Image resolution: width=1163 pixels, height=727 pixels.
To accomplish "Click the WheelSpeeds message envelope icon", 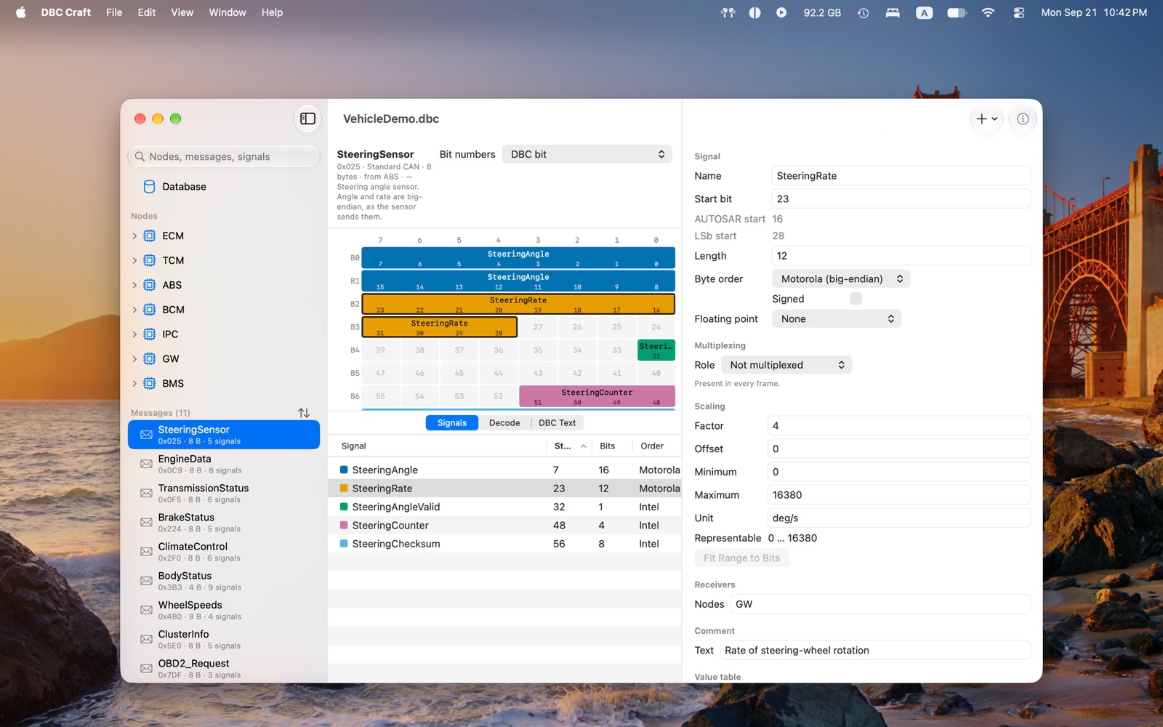I will point(146,610).
